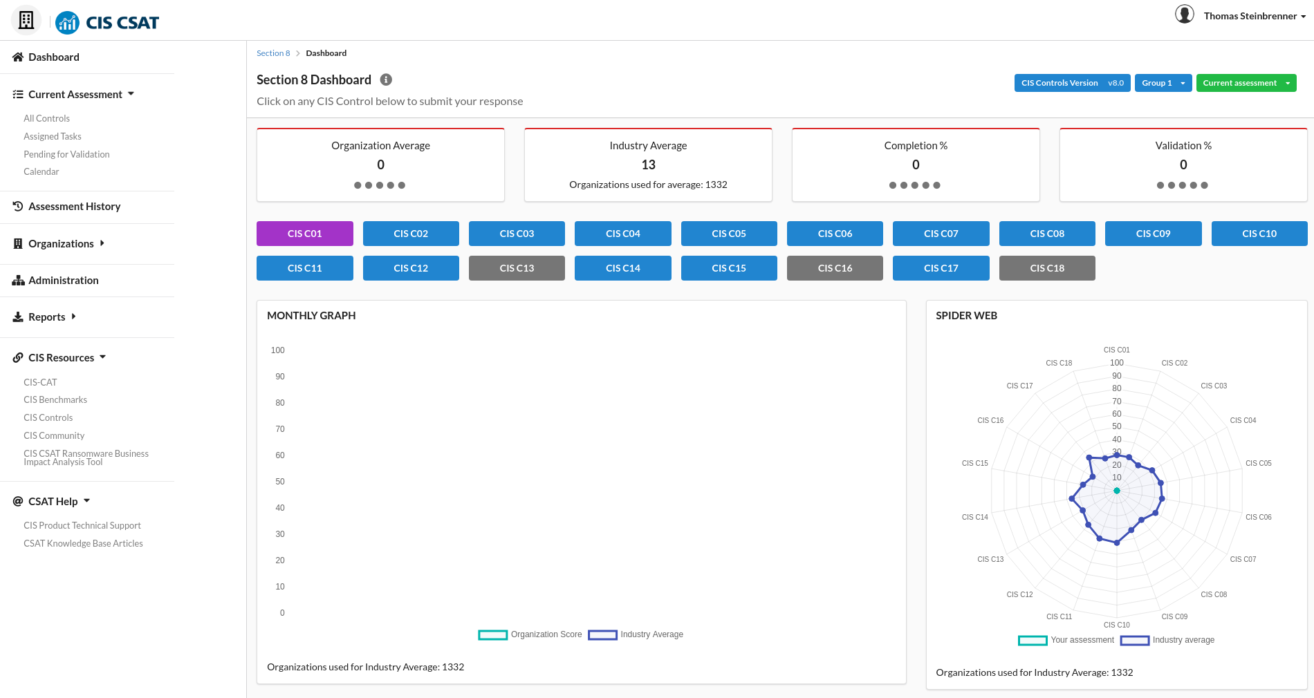Select the CIS C09 control button

[x=1154, y=234]
